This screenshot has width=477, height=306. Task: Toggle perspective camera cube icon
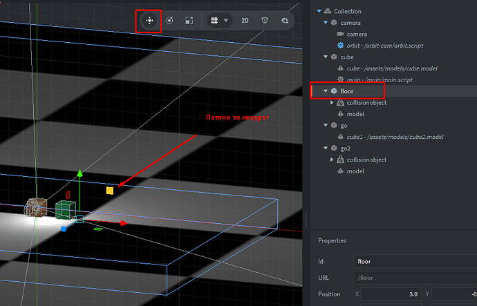pyautogui.click(x=264, y=21)
